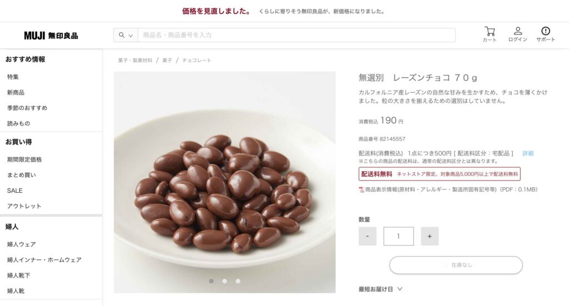The width and height of the screenshot is (569, 306).
Task: Increase quantity with the plus button
Action: [430, 236]
